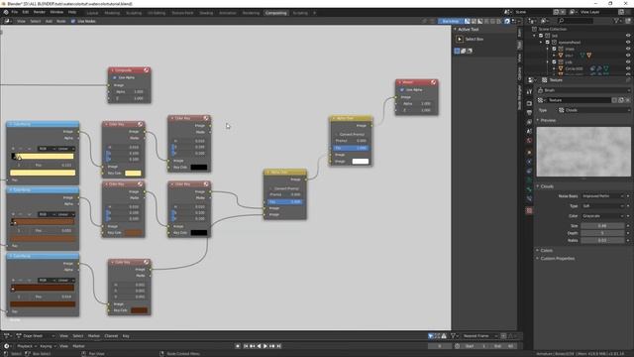Screen dimensions: 634x357
Task: Adjust the Size value field
Action: (x=603, y=226)
